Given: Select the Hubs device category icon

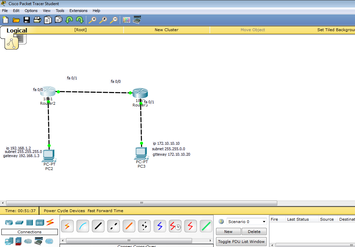Looking at the screenshot, I should point(29,223).
